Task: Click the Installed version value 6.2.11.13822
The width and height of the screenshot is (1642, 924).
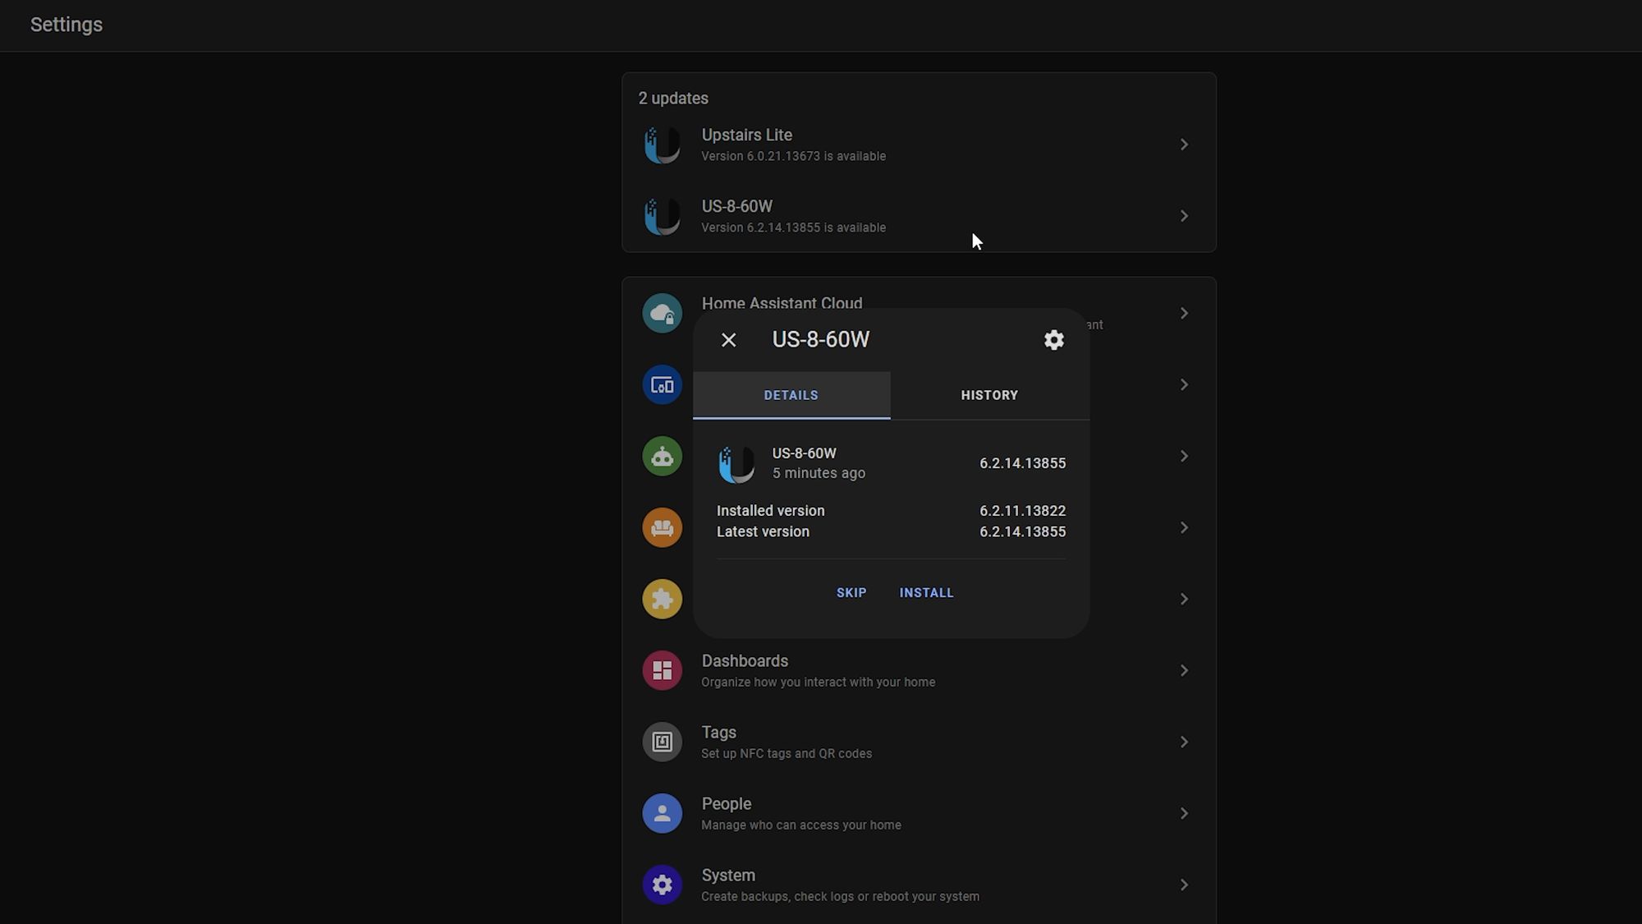Action: [1022, 511]
